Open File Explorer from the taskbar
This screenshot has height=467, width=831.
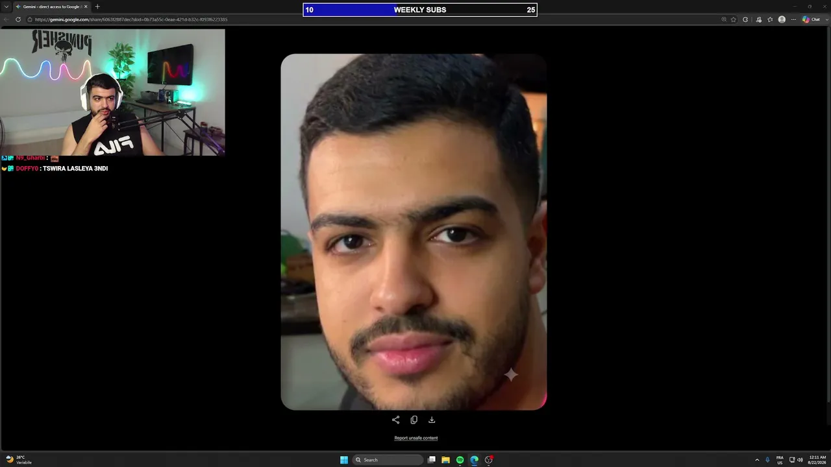[446, 460]
